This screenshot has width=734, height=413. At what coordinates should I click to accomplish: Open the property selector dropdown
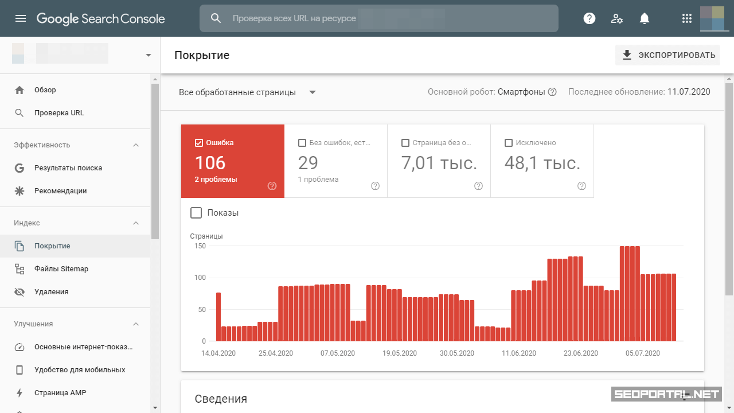click(149, 55)
